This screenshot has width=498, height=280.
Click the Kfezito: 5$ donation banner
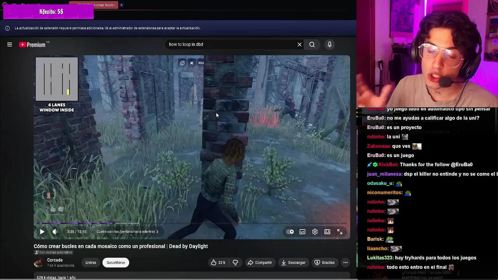click(48, 12)
